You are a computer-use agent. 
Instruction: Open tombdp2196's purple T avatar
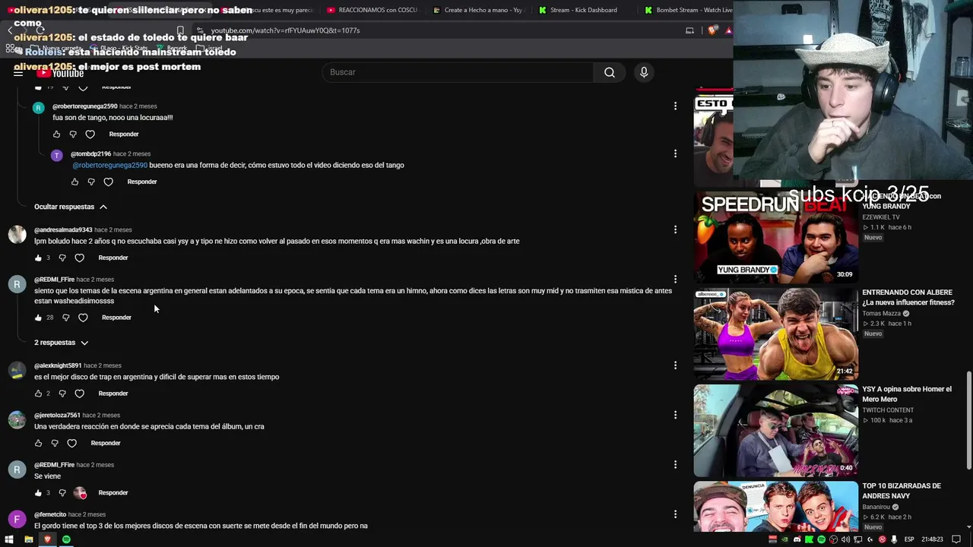[x=56, y=155]
